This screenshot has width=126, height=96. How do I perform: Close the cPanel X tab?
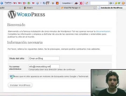click(x=57, y=8)
